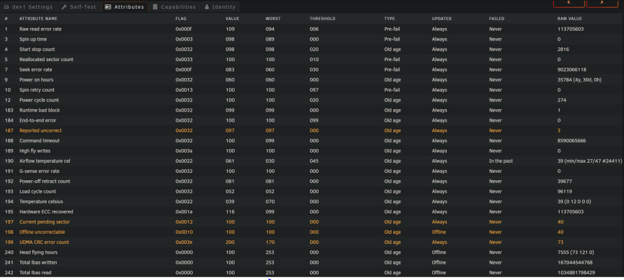
Task: Select the Power cycle count attribute name
Action: point(39,100)
